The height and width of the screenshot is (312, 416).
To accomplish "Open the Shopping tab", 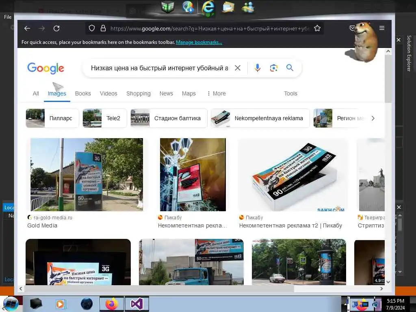I will 138,93.
